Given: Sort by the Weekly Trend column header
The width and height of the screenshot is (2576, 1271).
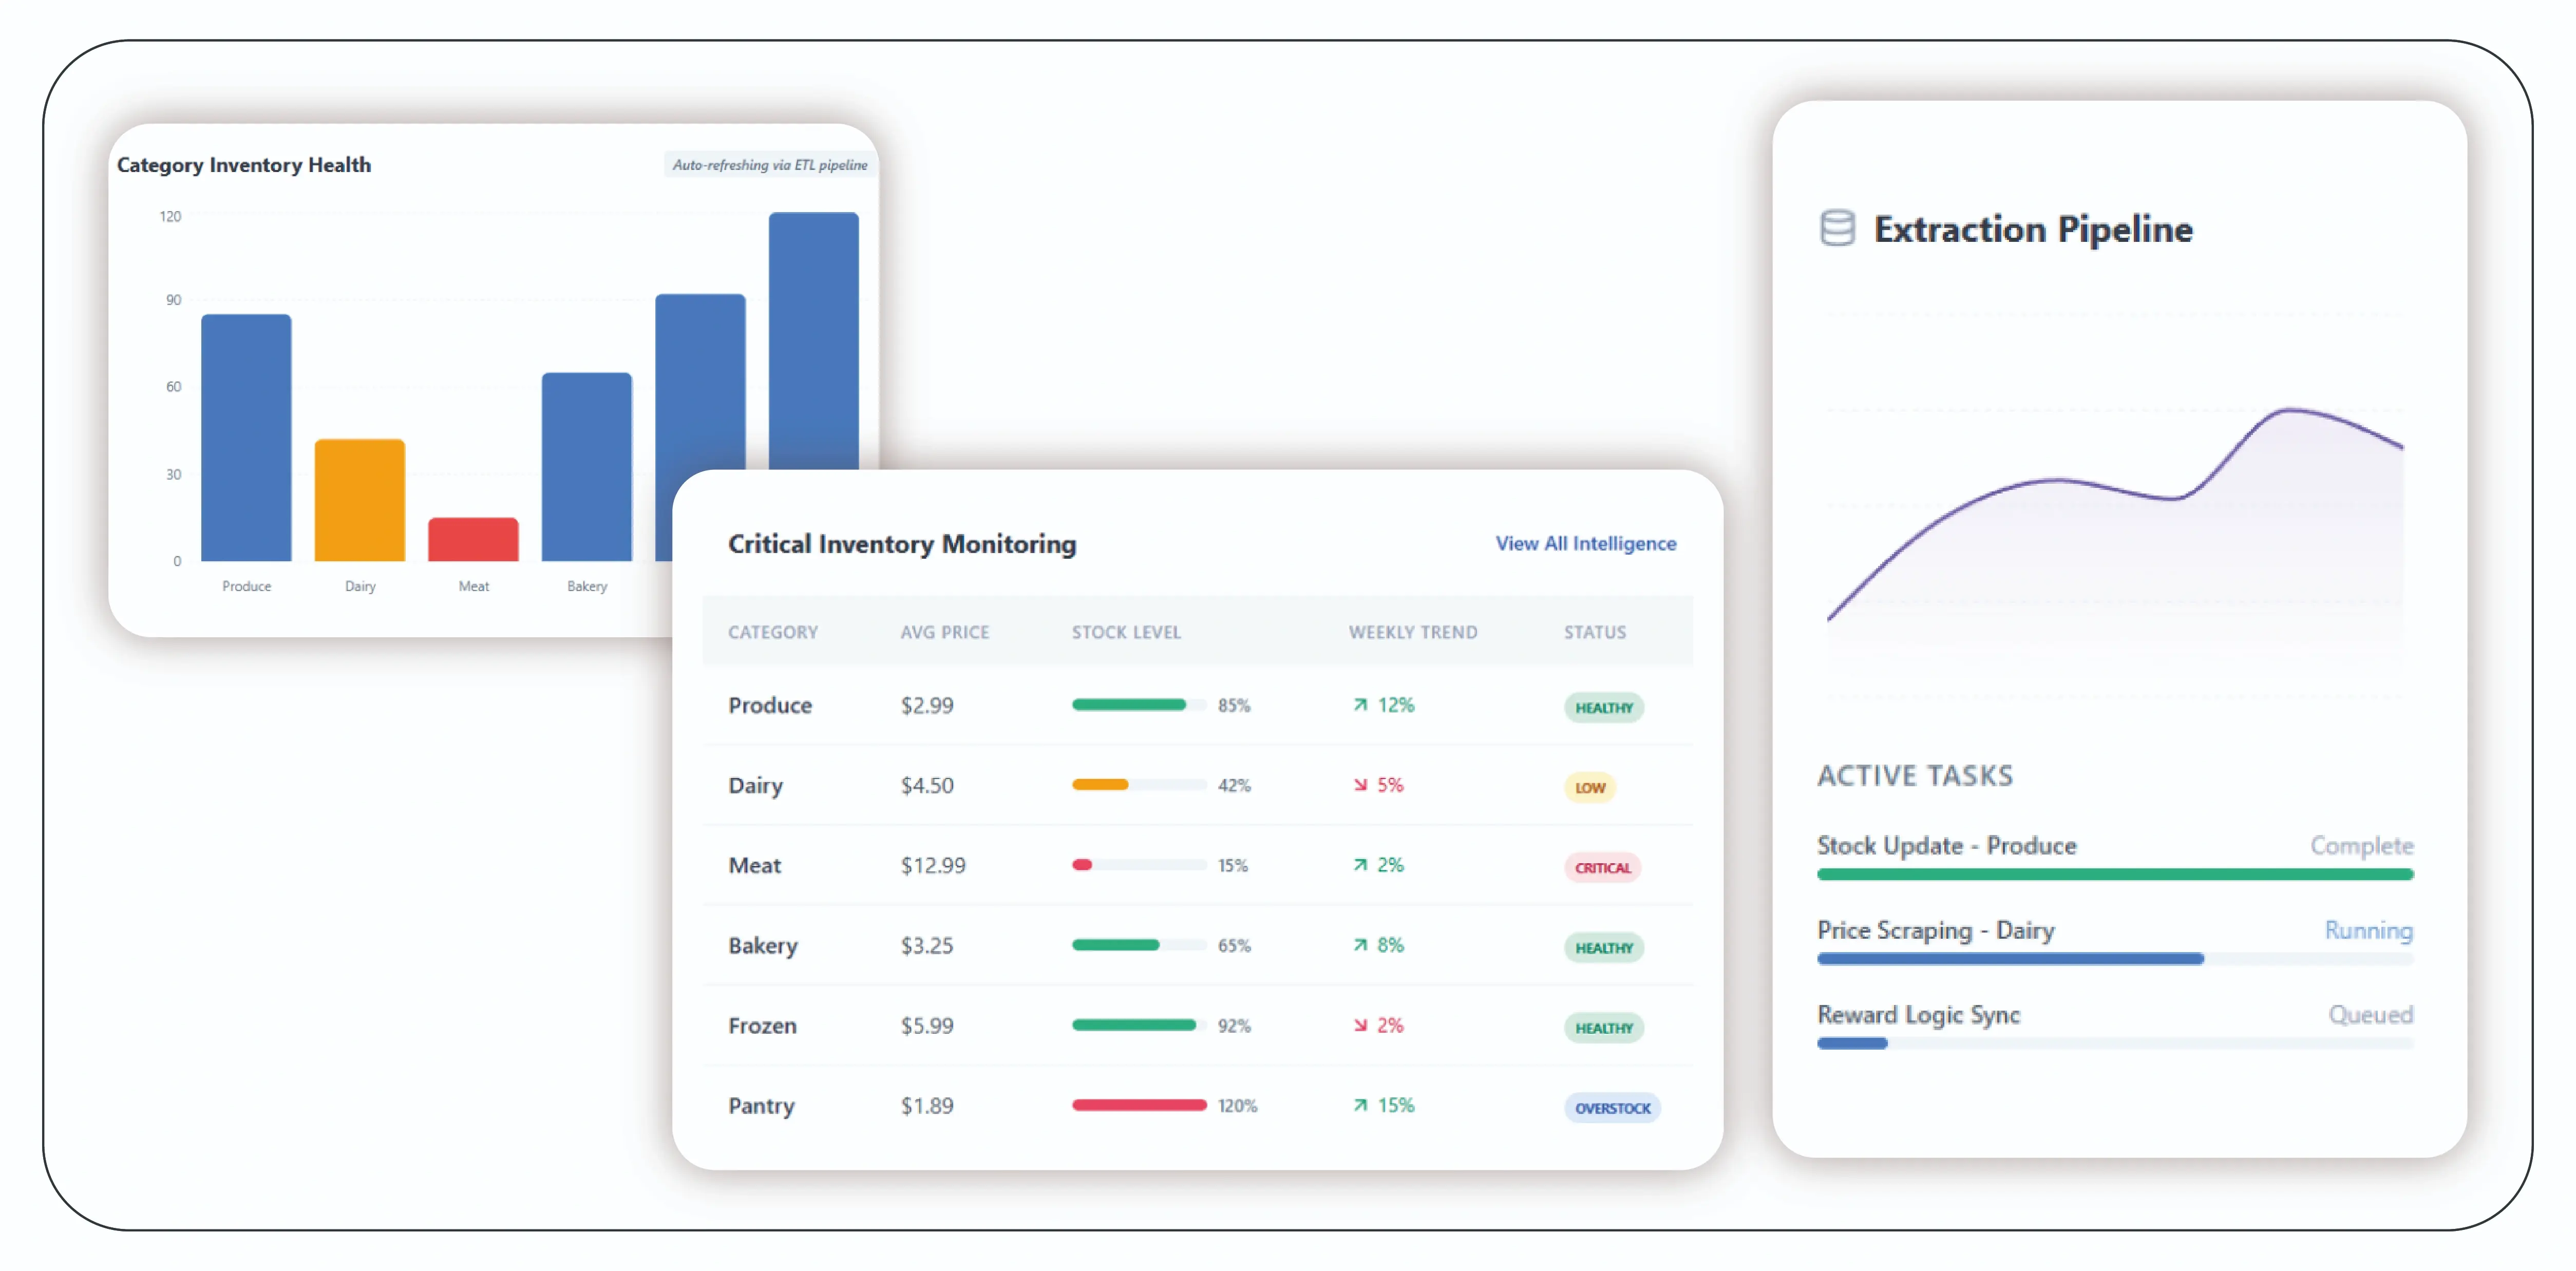Looking at the screenshot, I should point(1412,632).
